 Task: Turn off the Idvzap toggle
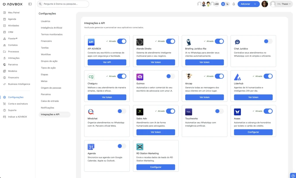point(219,76)
